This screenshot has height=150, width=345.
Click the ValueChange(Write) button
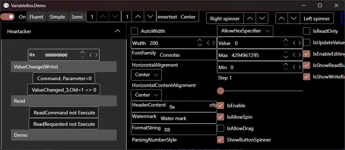64,67
